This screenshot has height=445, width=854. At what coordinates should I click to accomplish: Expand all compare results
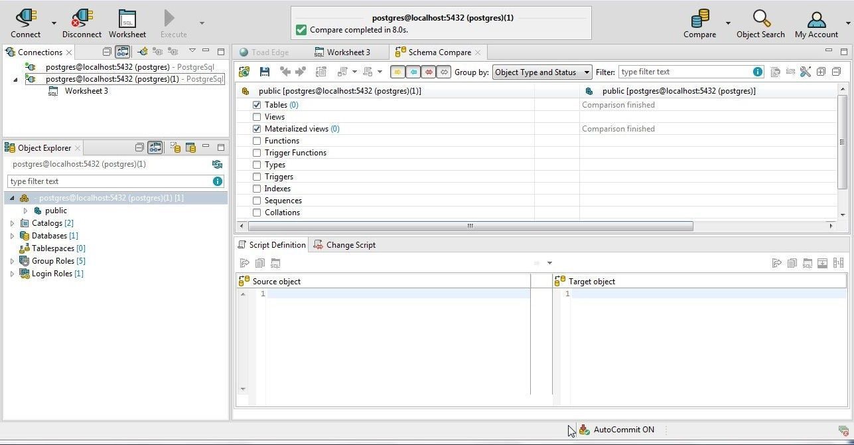coord(821,72)
